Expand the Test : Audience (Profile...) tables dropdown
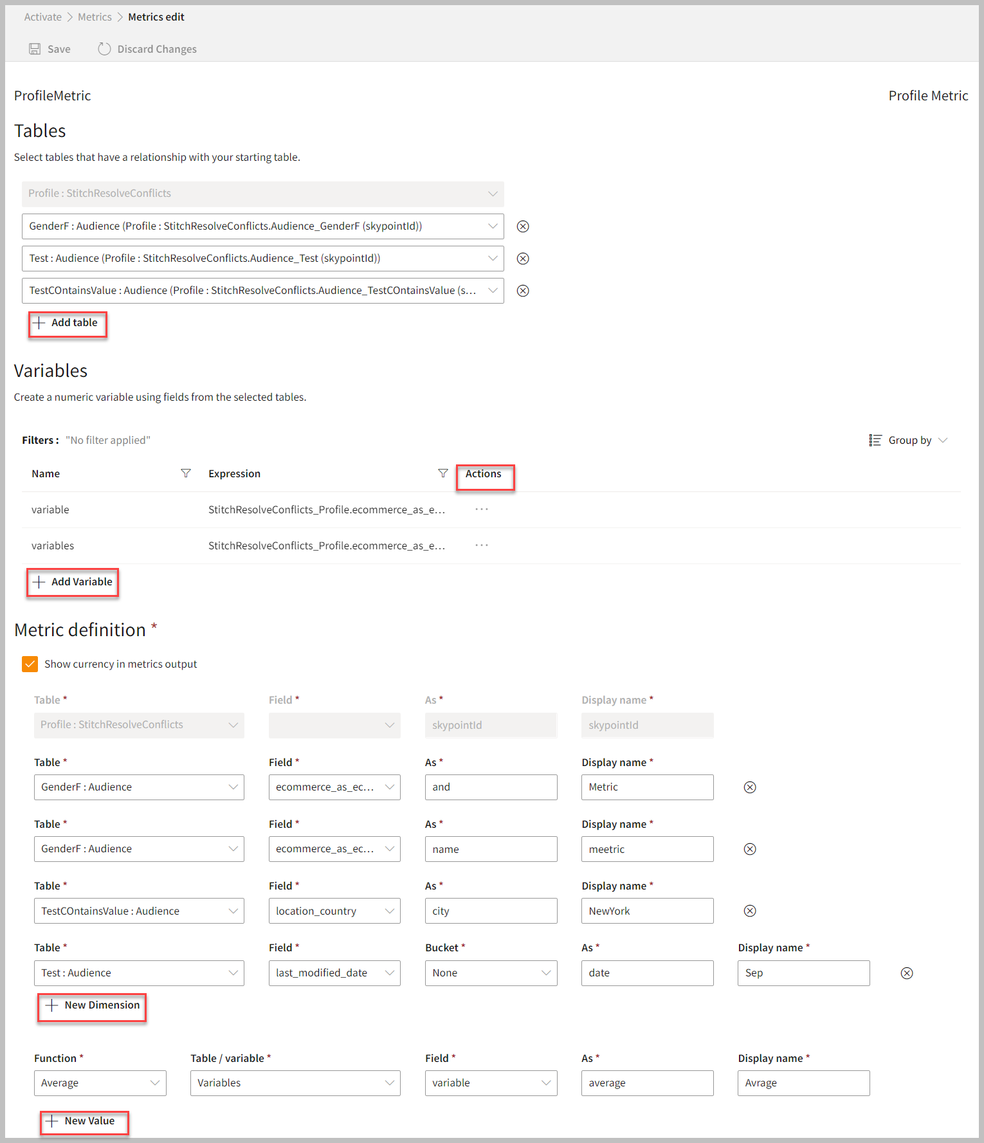This screenshot has height=1143, width=984. click(493, 259)
